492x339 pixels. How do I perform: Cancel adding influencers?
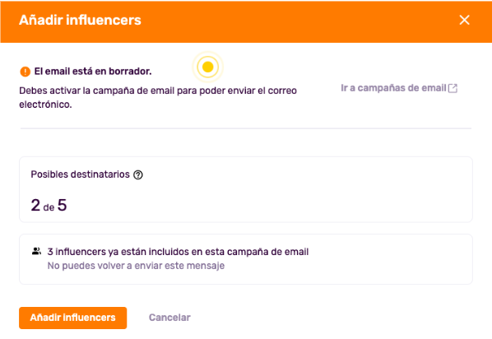pyautogui.click(x=169, y=318)
